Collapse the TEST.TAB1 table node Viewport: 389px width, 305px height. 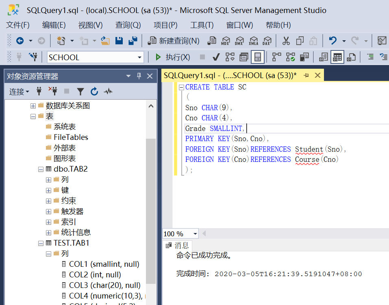41,243
